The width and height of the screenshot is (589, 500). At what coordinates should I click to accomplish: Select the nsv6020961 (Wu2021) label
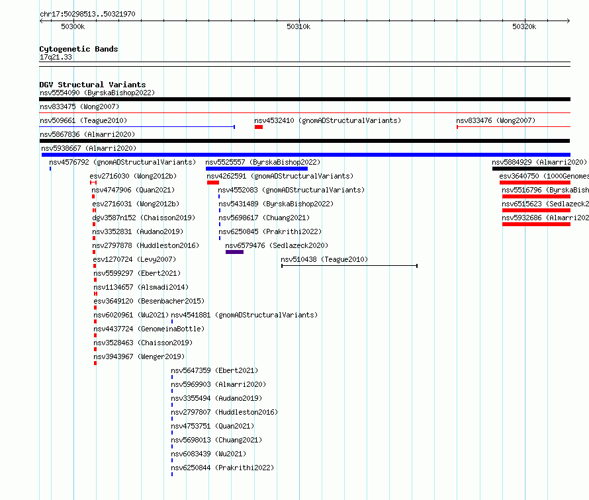(x=131, y=315)
